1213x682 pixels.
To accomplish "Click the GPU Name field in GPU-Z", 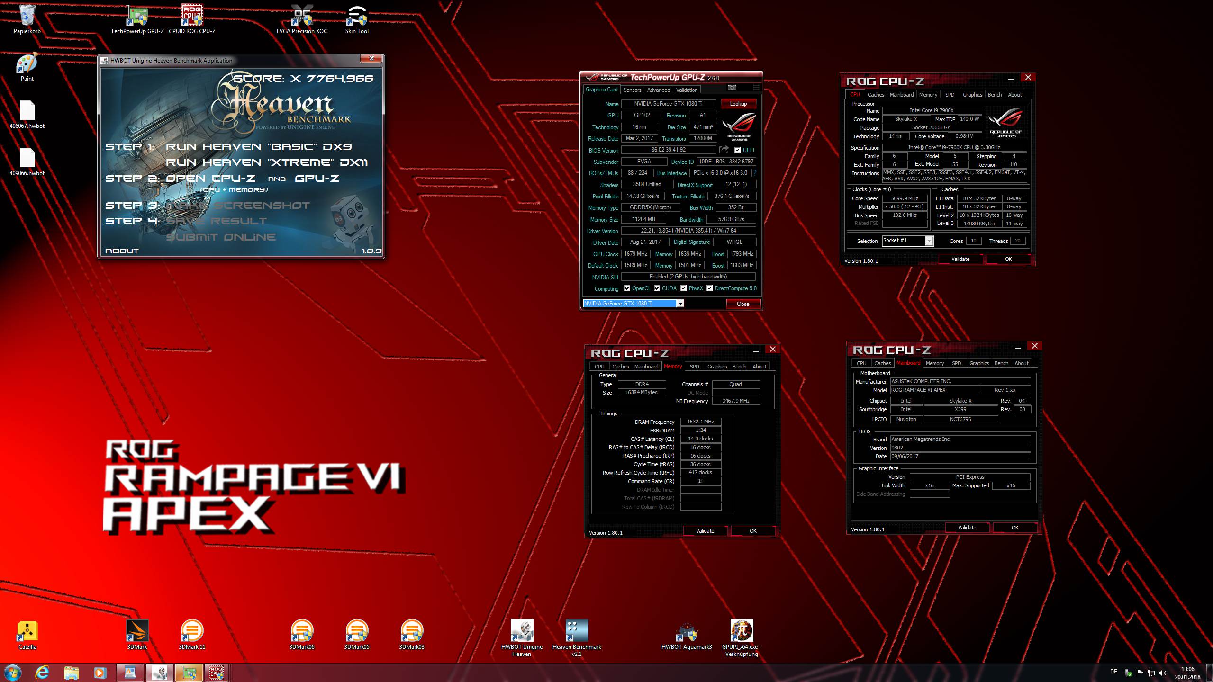I will click(x=669, y=104).
